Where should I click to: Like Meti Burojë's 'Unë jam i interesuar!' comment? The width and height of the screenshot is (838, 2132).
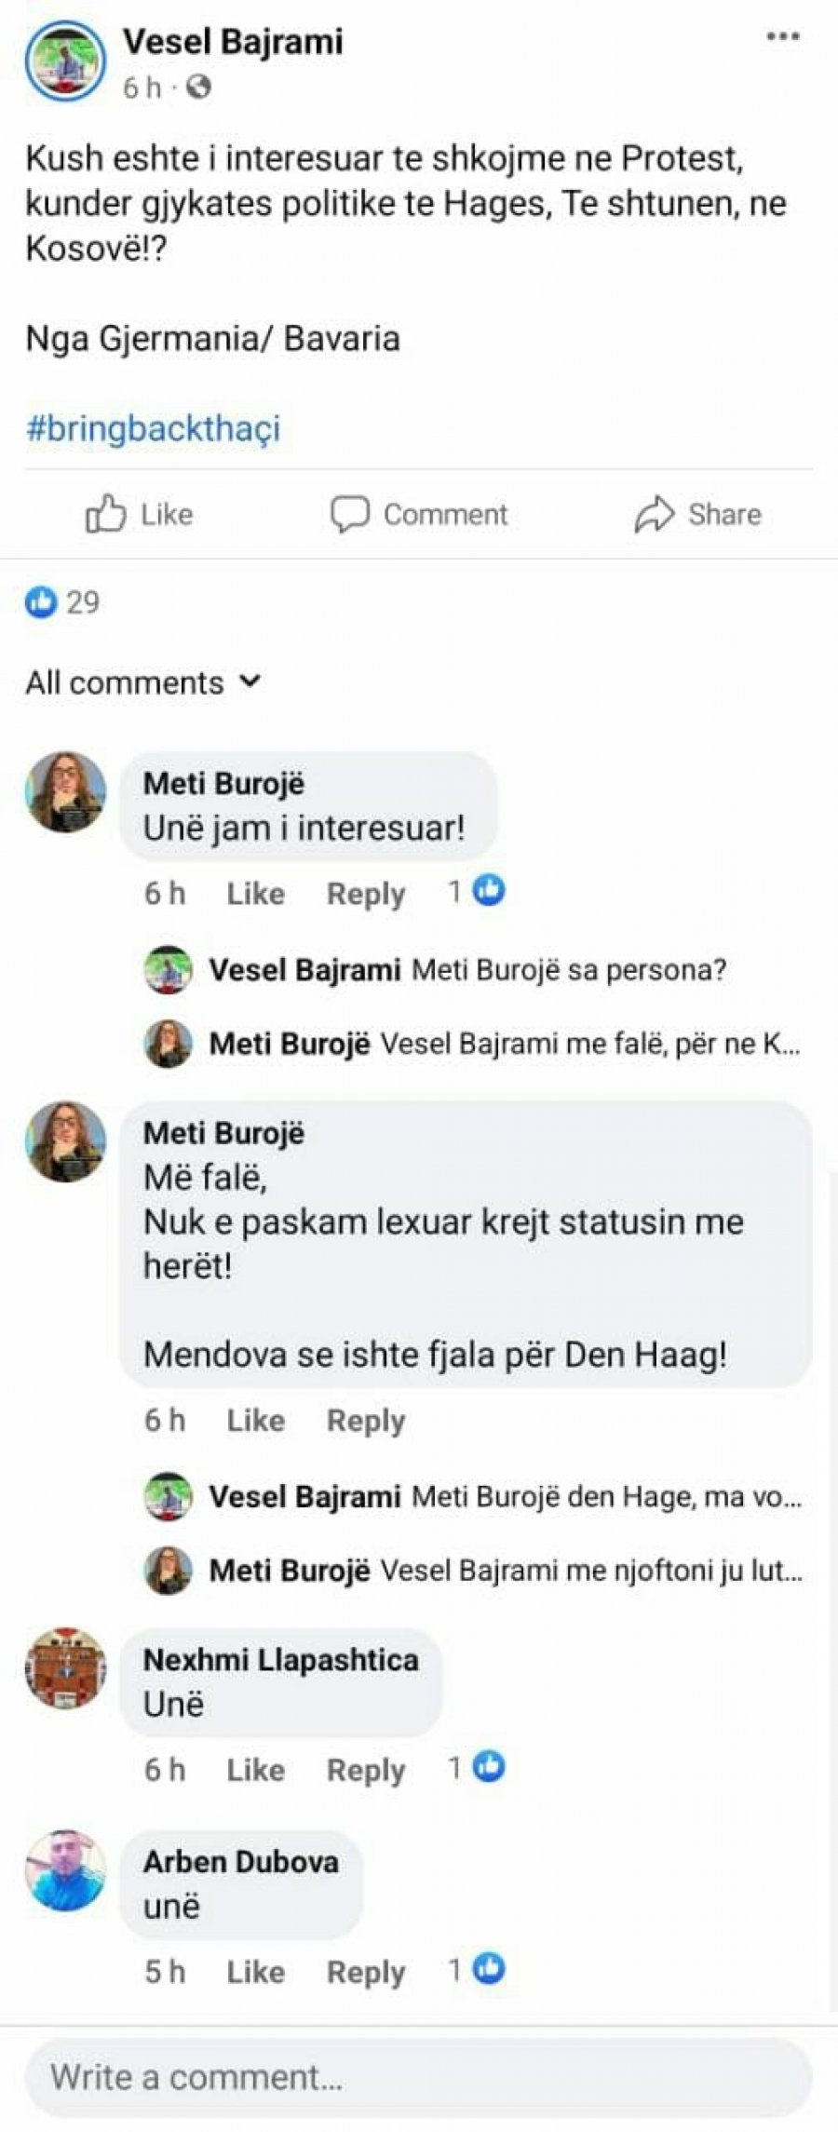[x=256, y=893]
